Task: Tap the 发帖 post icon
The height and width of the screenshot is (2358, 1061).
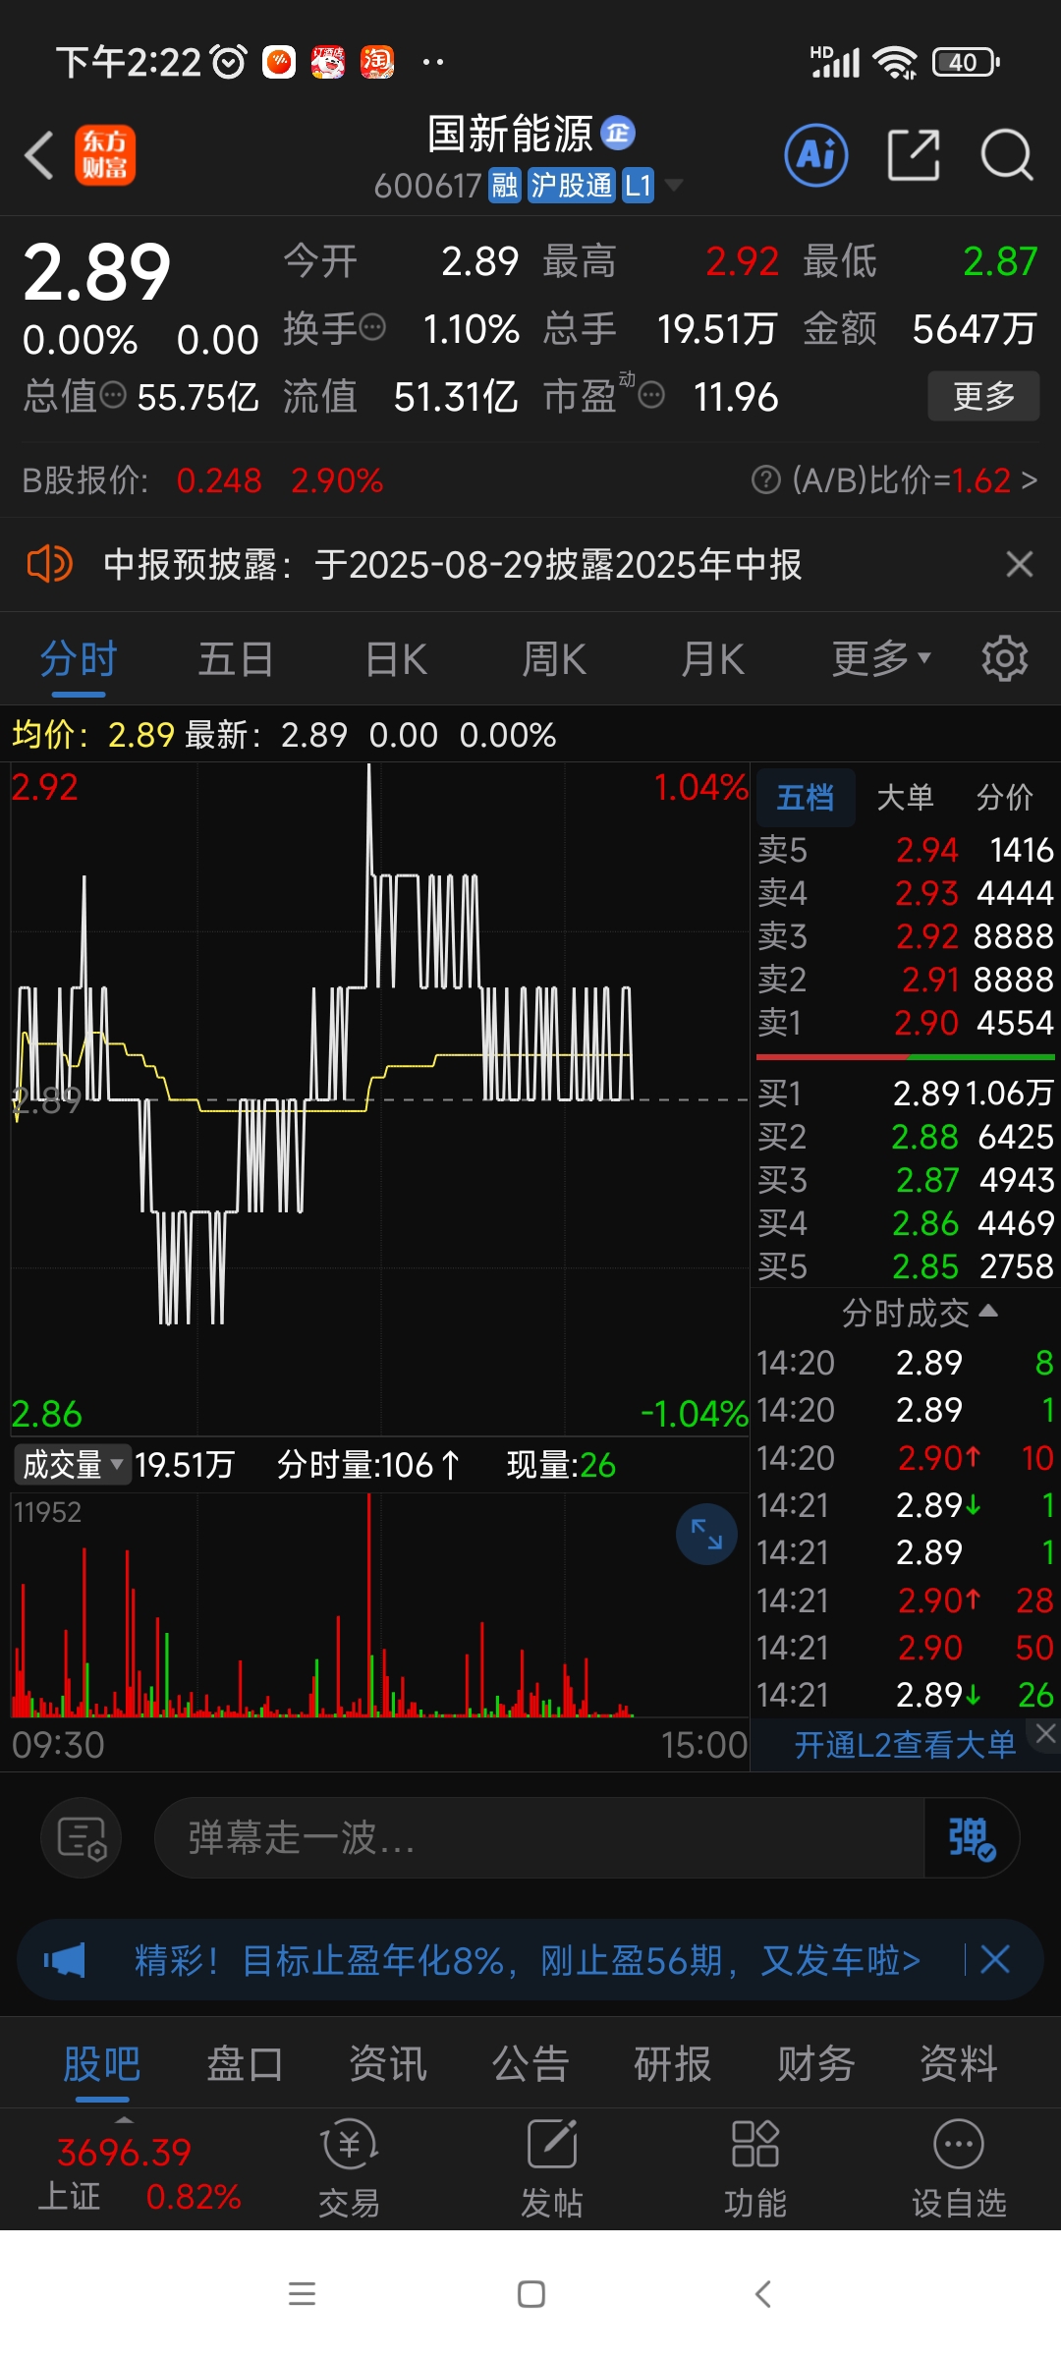Action: tap(552, 2169)
